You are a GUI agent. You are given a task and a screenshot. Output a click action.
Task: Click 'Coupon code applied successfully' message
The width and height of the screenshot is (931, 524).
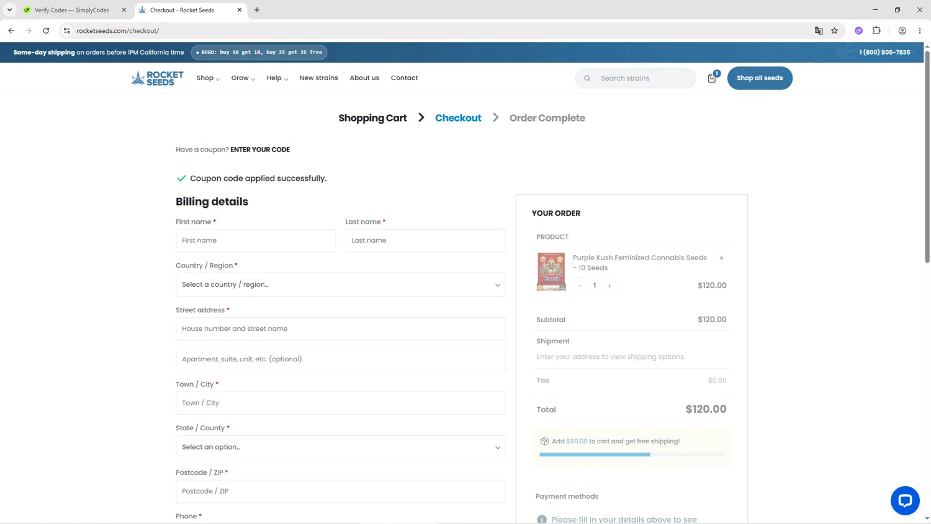click(x=258, y=179)
